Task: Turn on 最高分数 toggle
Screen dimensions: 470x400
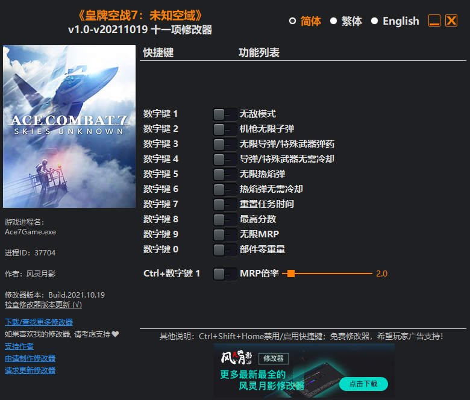Action: [x=225, y=219]
